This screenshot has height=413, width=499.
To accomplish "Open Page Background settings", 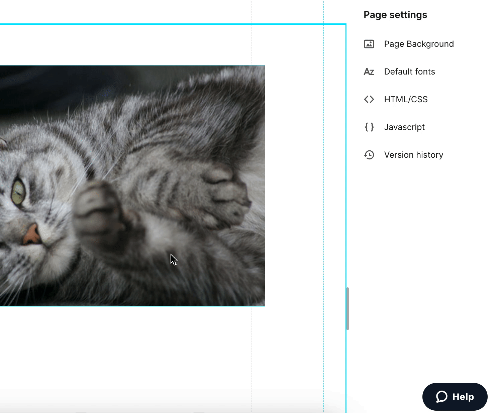I will 424,44.
